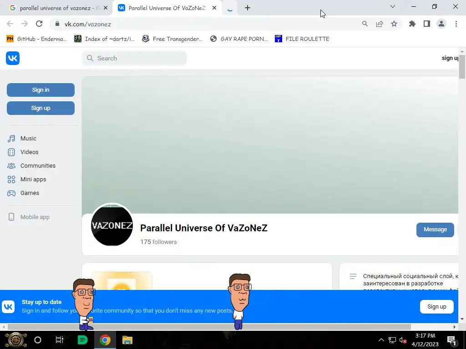Click the 175 followers count

pyautogui.click(x=158, y=242)
